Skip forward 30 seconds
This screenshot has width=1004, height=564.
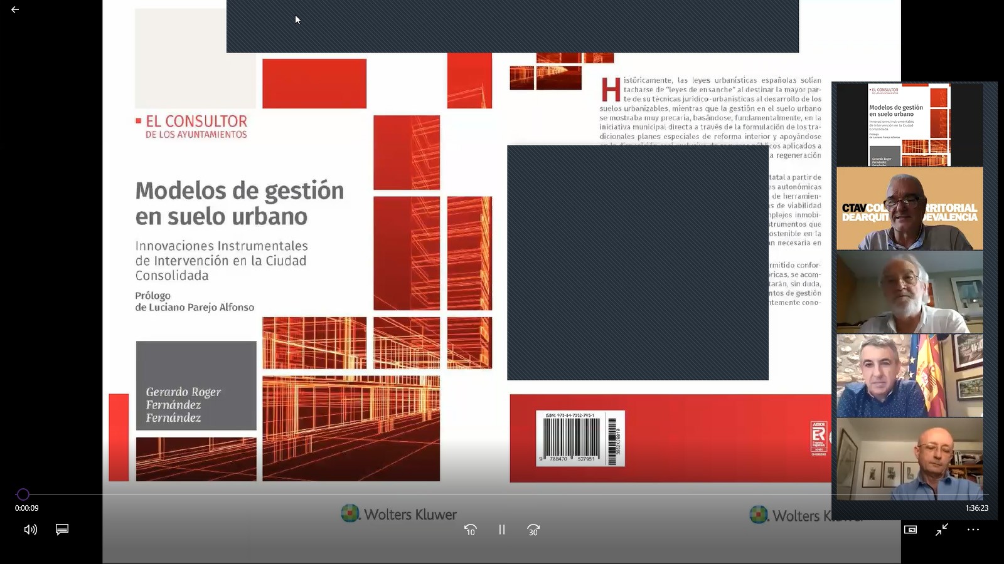click(533, 530)
